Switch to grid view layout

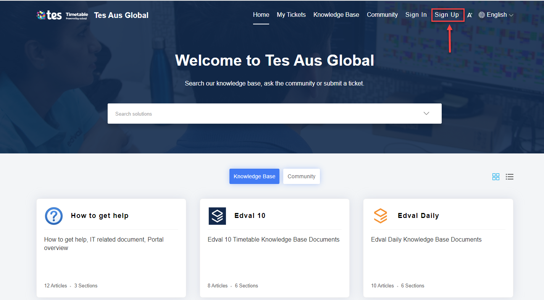tap(496, 176)
